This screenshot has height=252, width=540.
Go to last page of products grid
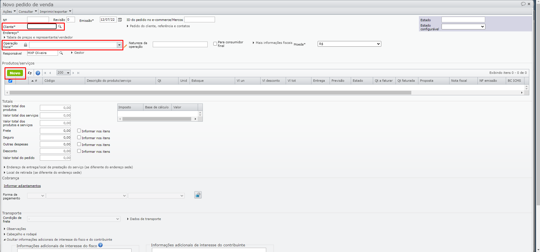coord(78,73)
